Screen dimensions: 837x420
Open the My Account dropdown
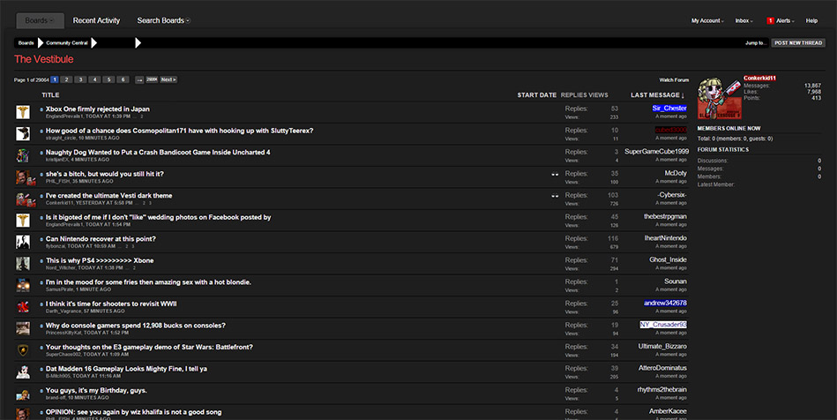click(707, 21)
